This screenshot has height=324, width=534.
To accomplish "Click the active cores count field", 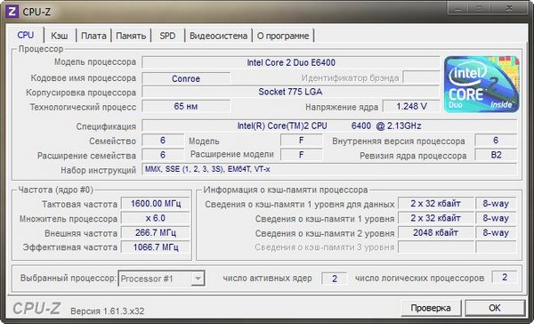I will coord(335,279).
